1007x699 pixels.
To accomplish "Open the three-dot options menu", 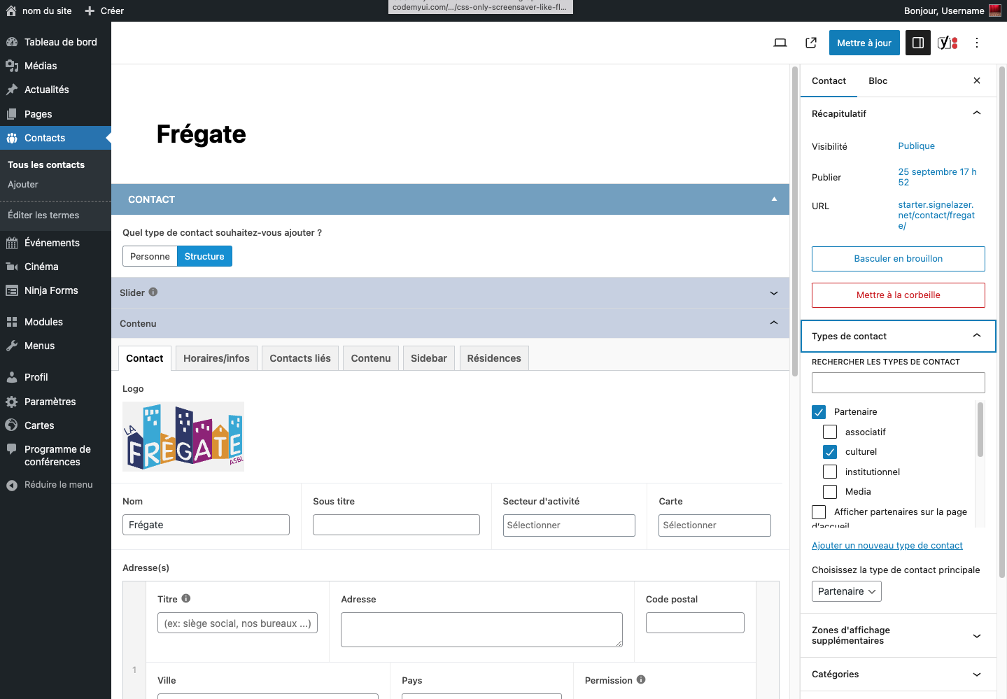I will [x=977, y=43].
